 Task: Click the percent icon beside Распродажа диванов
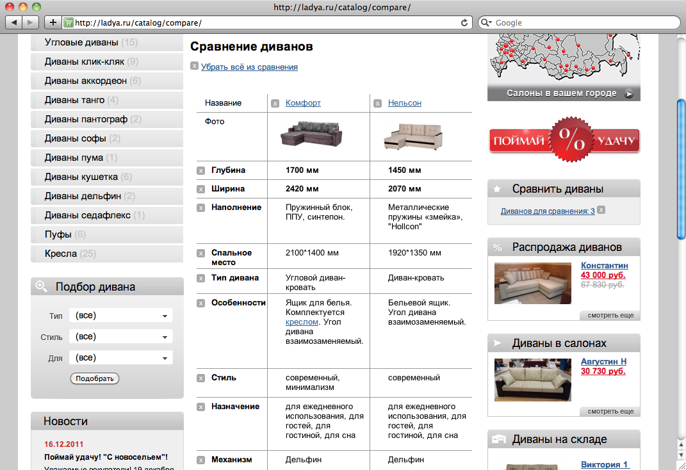(x=498, y=247)
